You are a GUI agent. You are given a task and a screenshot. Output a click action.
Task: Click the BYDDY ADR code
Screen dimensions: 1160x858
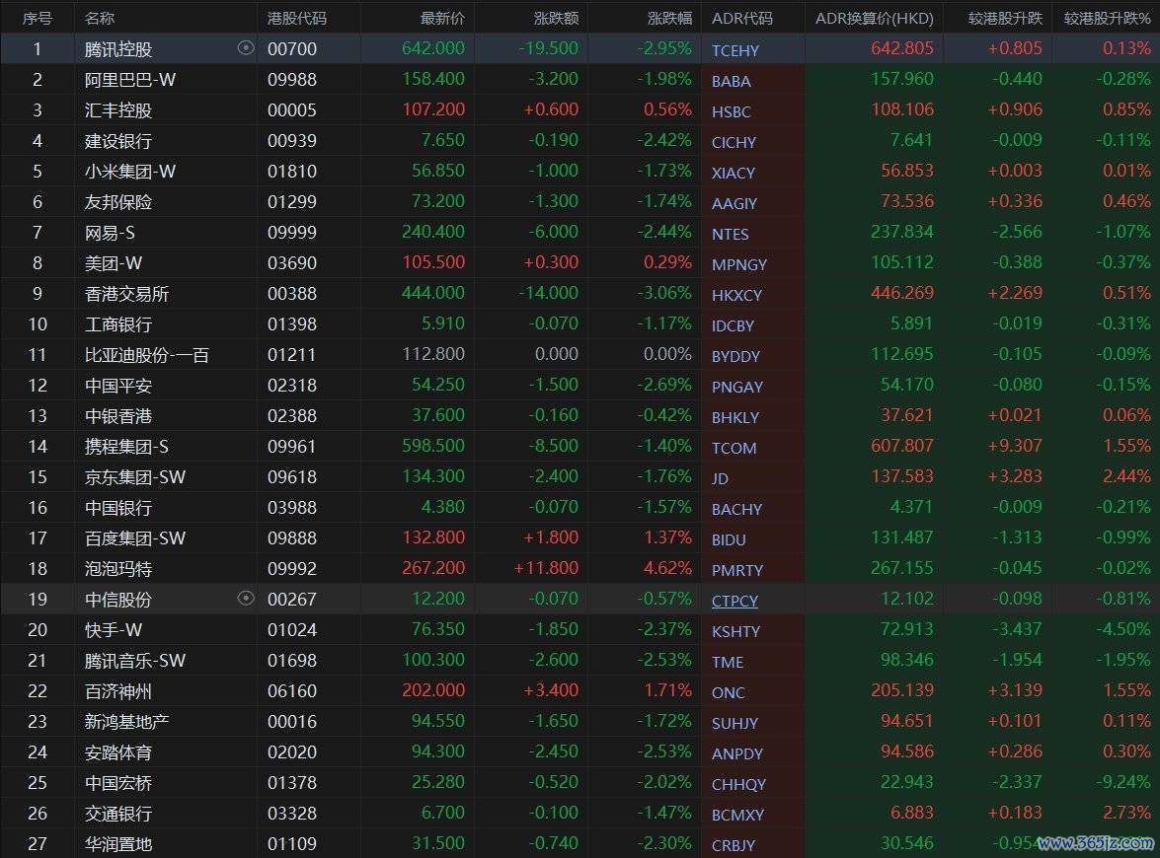point(736,356)
